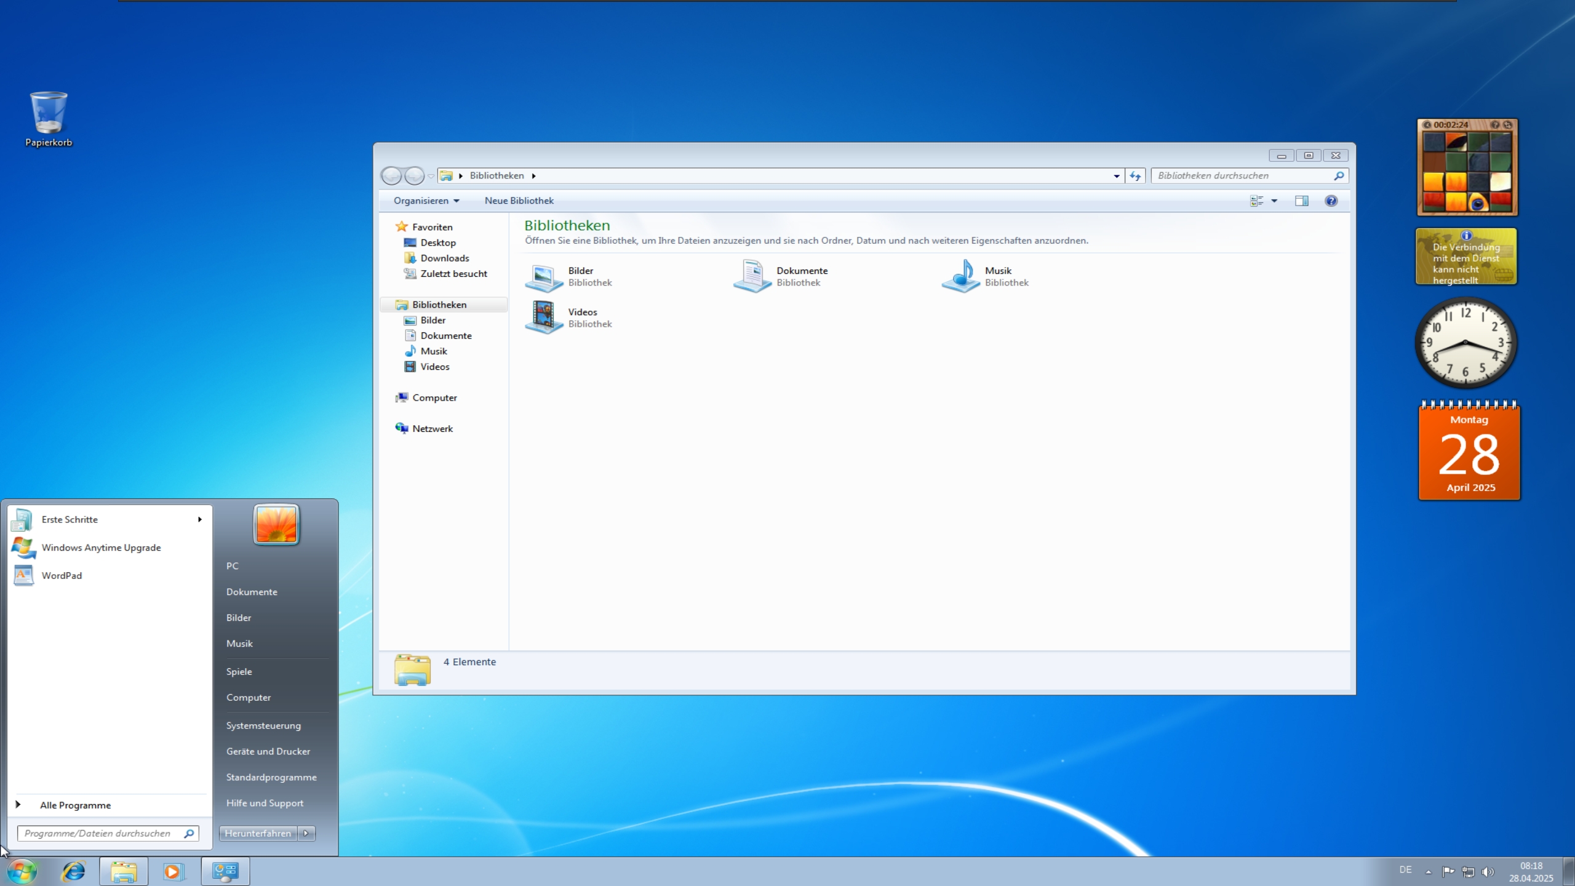Open the view options dropdown arrow
Image resolution: width=1575 pixels, height=886 pixels.
coord(1274,201)
